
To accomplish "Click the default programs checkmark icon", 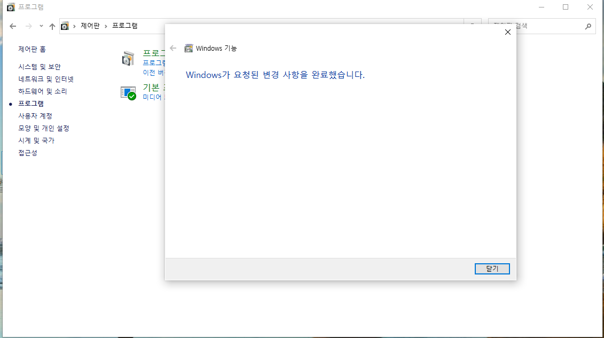I will [x=128, y=93].
